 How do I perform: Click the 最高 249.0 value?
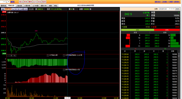click(x=147, y=21)
